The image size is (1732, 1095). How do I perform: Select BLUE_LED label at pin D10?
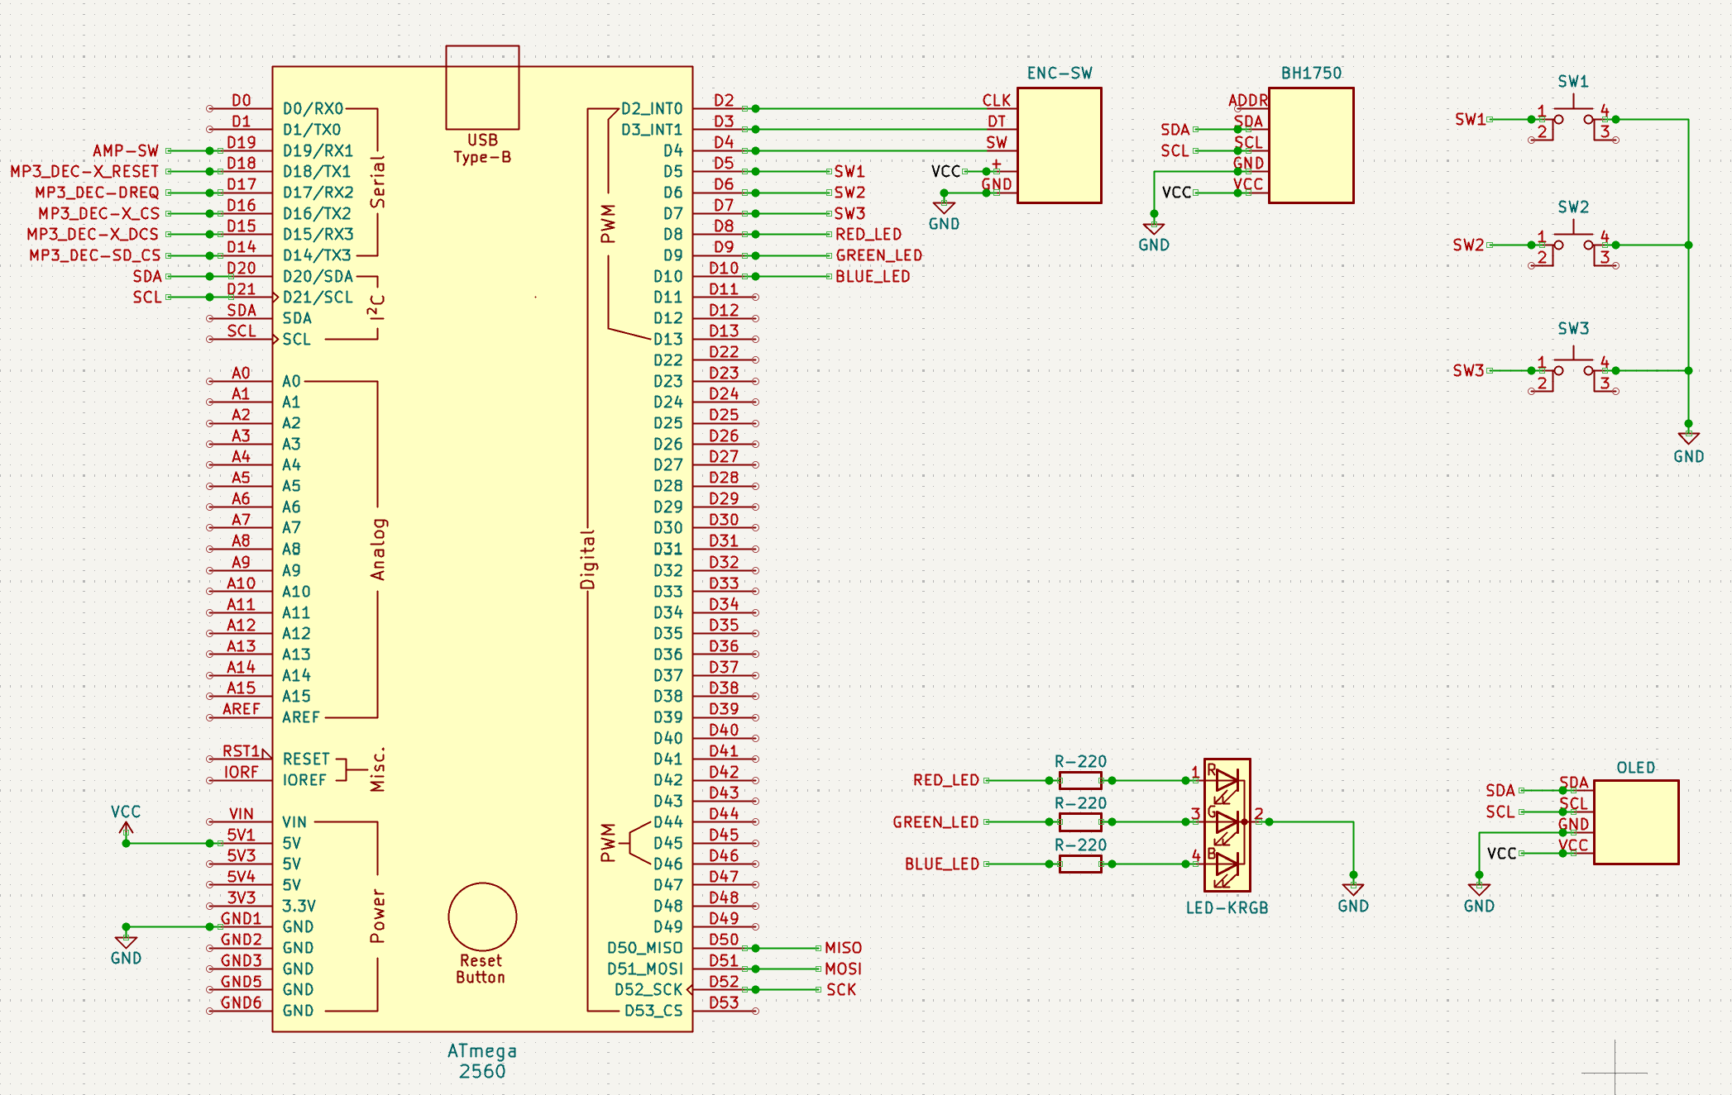click(873, 277)
